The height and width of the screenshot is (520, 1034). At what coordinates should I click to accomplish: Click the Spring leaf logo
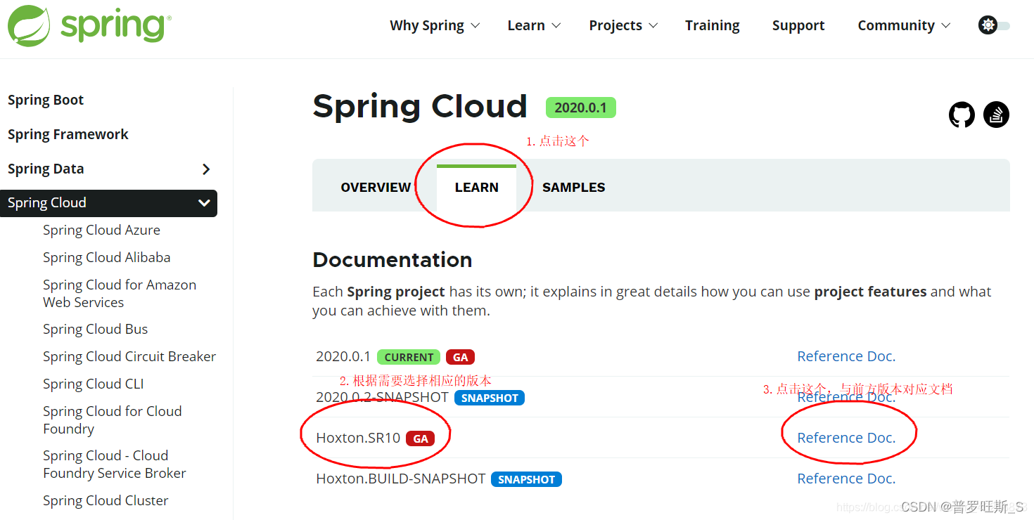coord(30,25)
